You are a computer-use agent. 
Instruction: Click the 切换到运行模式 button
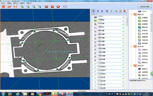point(145,7)
